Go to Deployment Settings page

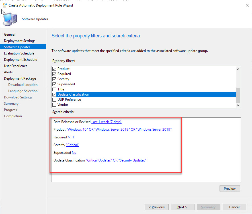20,41
